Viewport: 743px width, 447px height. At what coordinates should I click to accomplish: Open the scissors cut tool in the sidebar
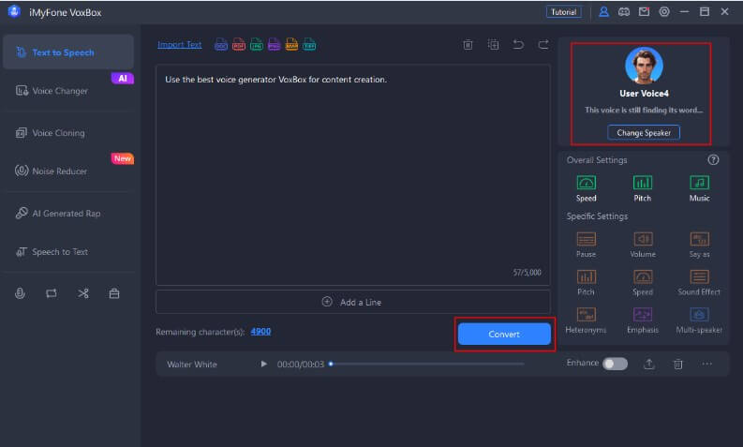(83, 293)
